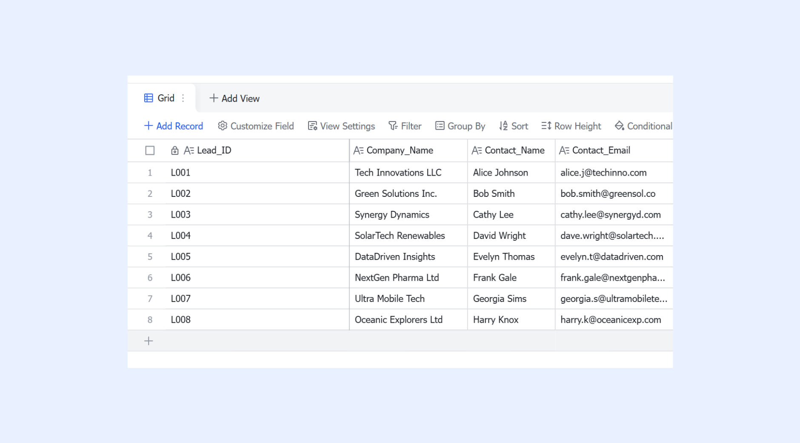This screenshot has height=443, width=800.
Task: Click the text-type icon of Lead_ID
Action: (189, 151)
